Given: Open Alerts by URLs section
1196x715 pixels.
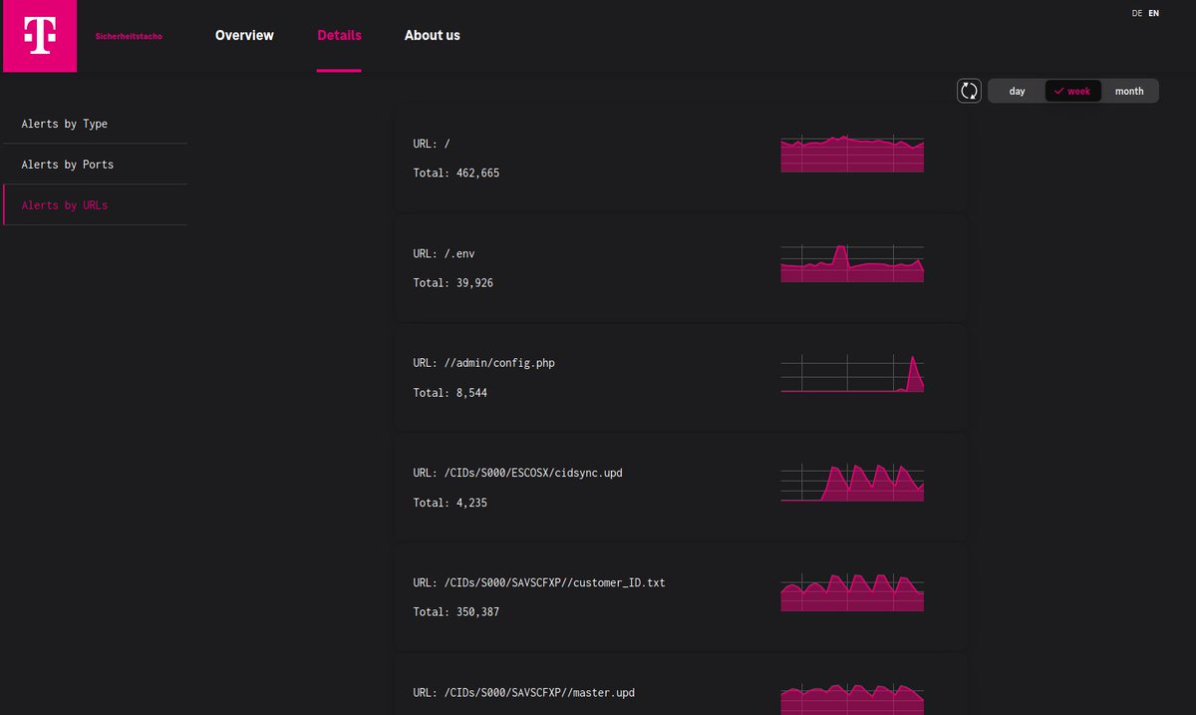Looking at the screenshot, I should click(95, 205).
